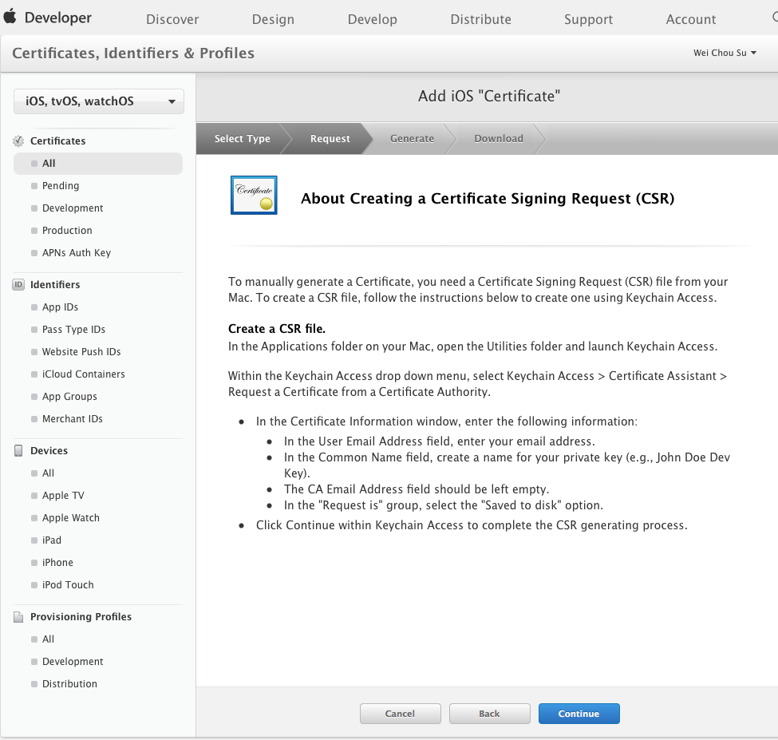The image size is (778, 740).
Task: Select Distribution provisioning profiles
Action: pos(69,684)
